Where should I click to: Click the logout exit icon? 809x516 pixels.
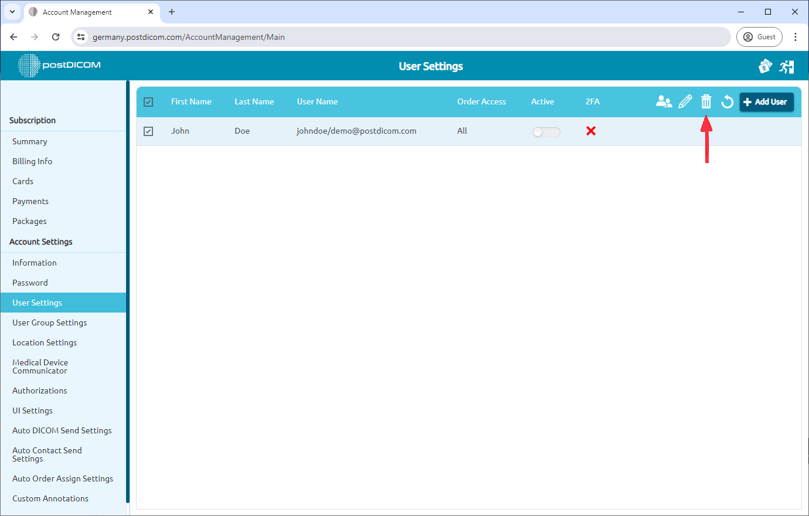787,66
